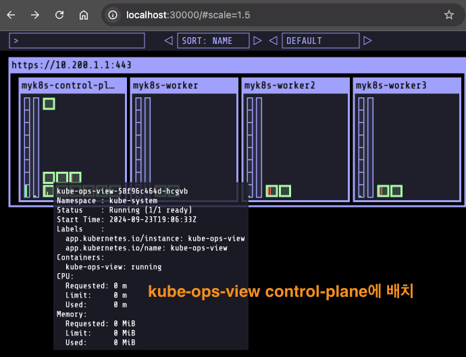Screen dimensions: 466x357
Task: Open the DEFAULT theme selector
Action: click(x=320, y=41)
